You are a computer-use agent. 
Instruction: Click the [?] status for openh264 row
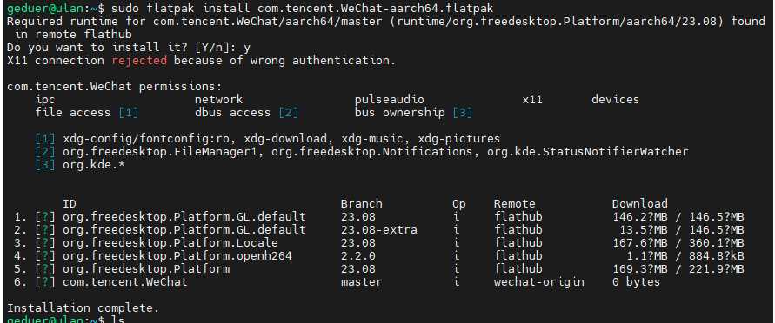[x=45, y=256]
